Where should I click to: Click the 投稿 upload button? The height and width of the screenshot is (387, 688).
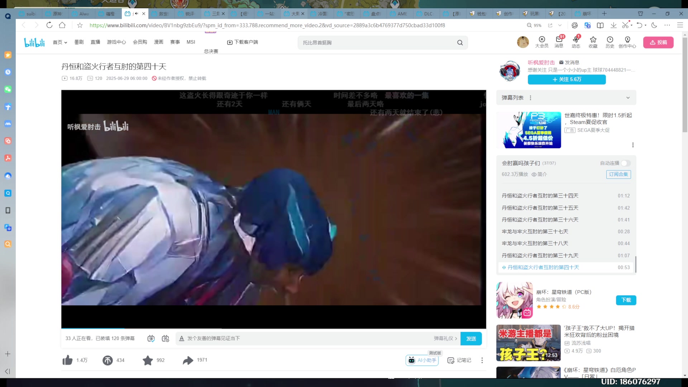(x=658, y=42)
